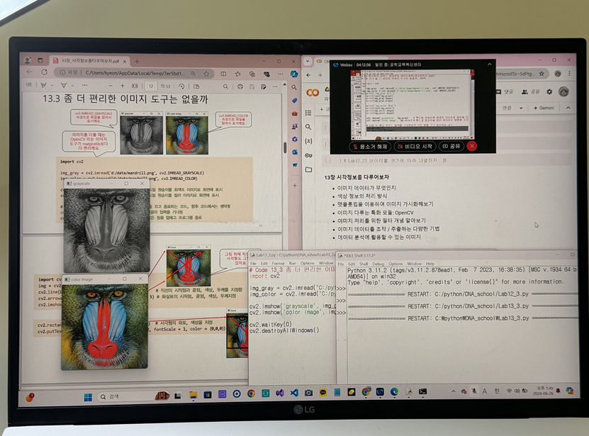The width and height of the screenshot is (589, 436).
Task: Open the Copilot icon in Edge
Action: (294, 74)
